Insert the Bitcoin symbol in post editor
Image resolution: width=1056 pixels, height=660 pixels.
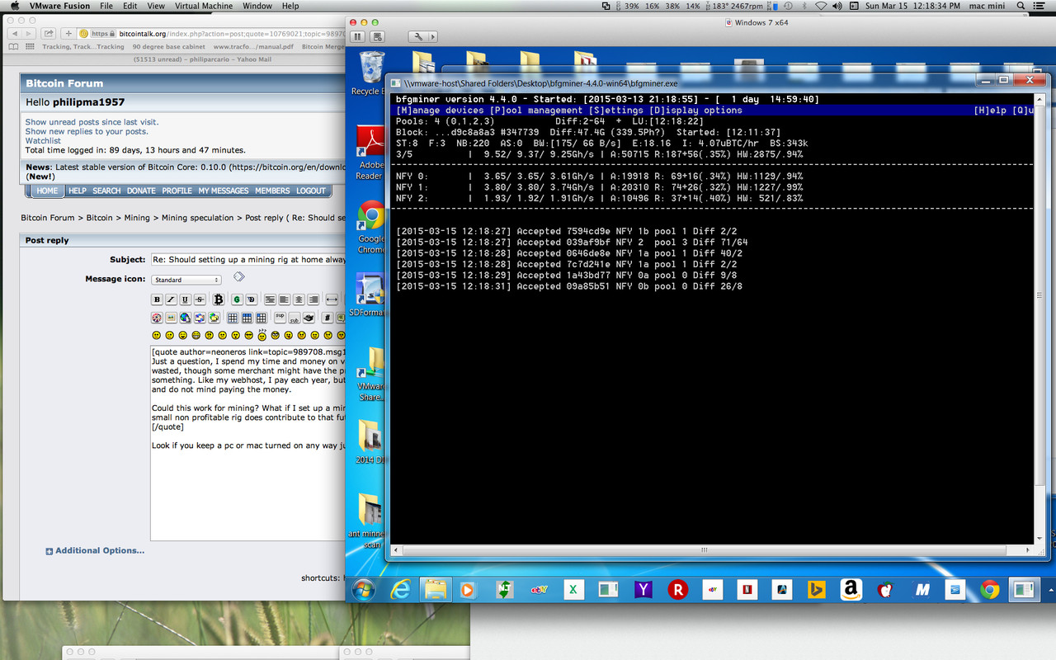[219, 299]
